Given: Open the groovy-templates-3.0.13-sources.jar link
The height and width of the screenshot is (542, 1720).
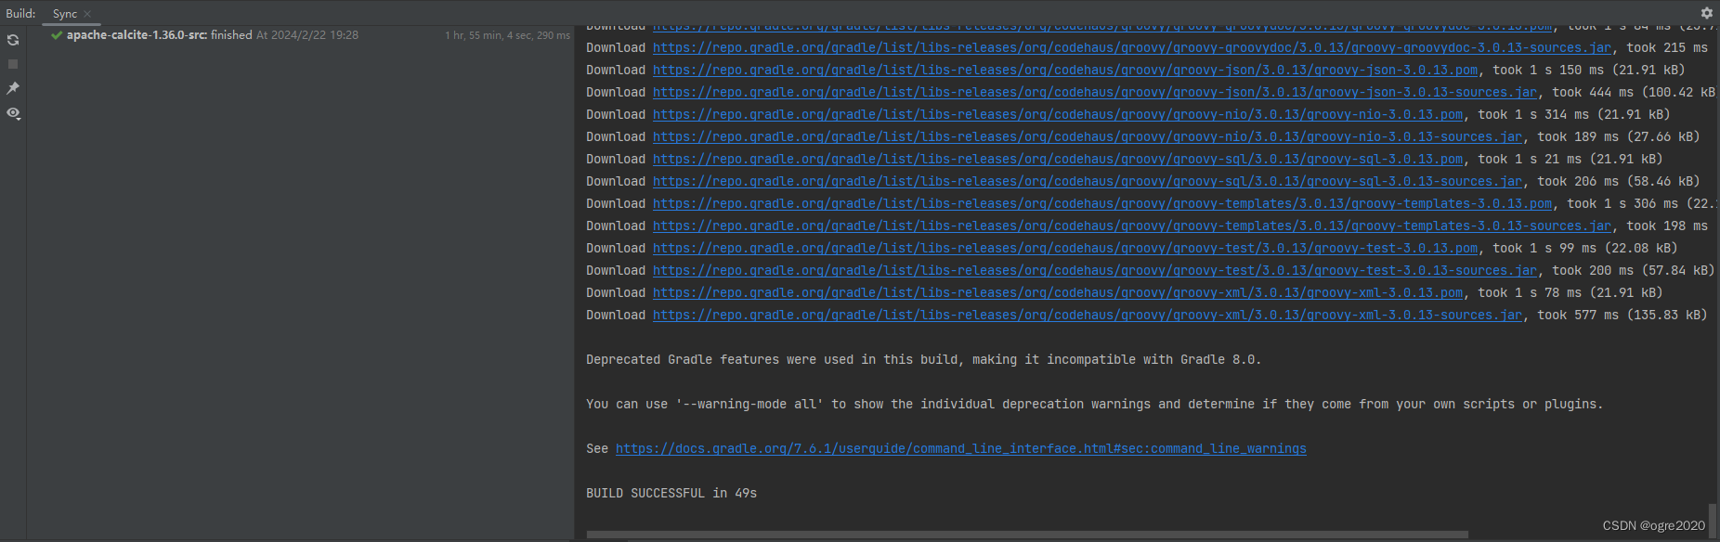Looking at the screenshot, I should point(1131,226).
